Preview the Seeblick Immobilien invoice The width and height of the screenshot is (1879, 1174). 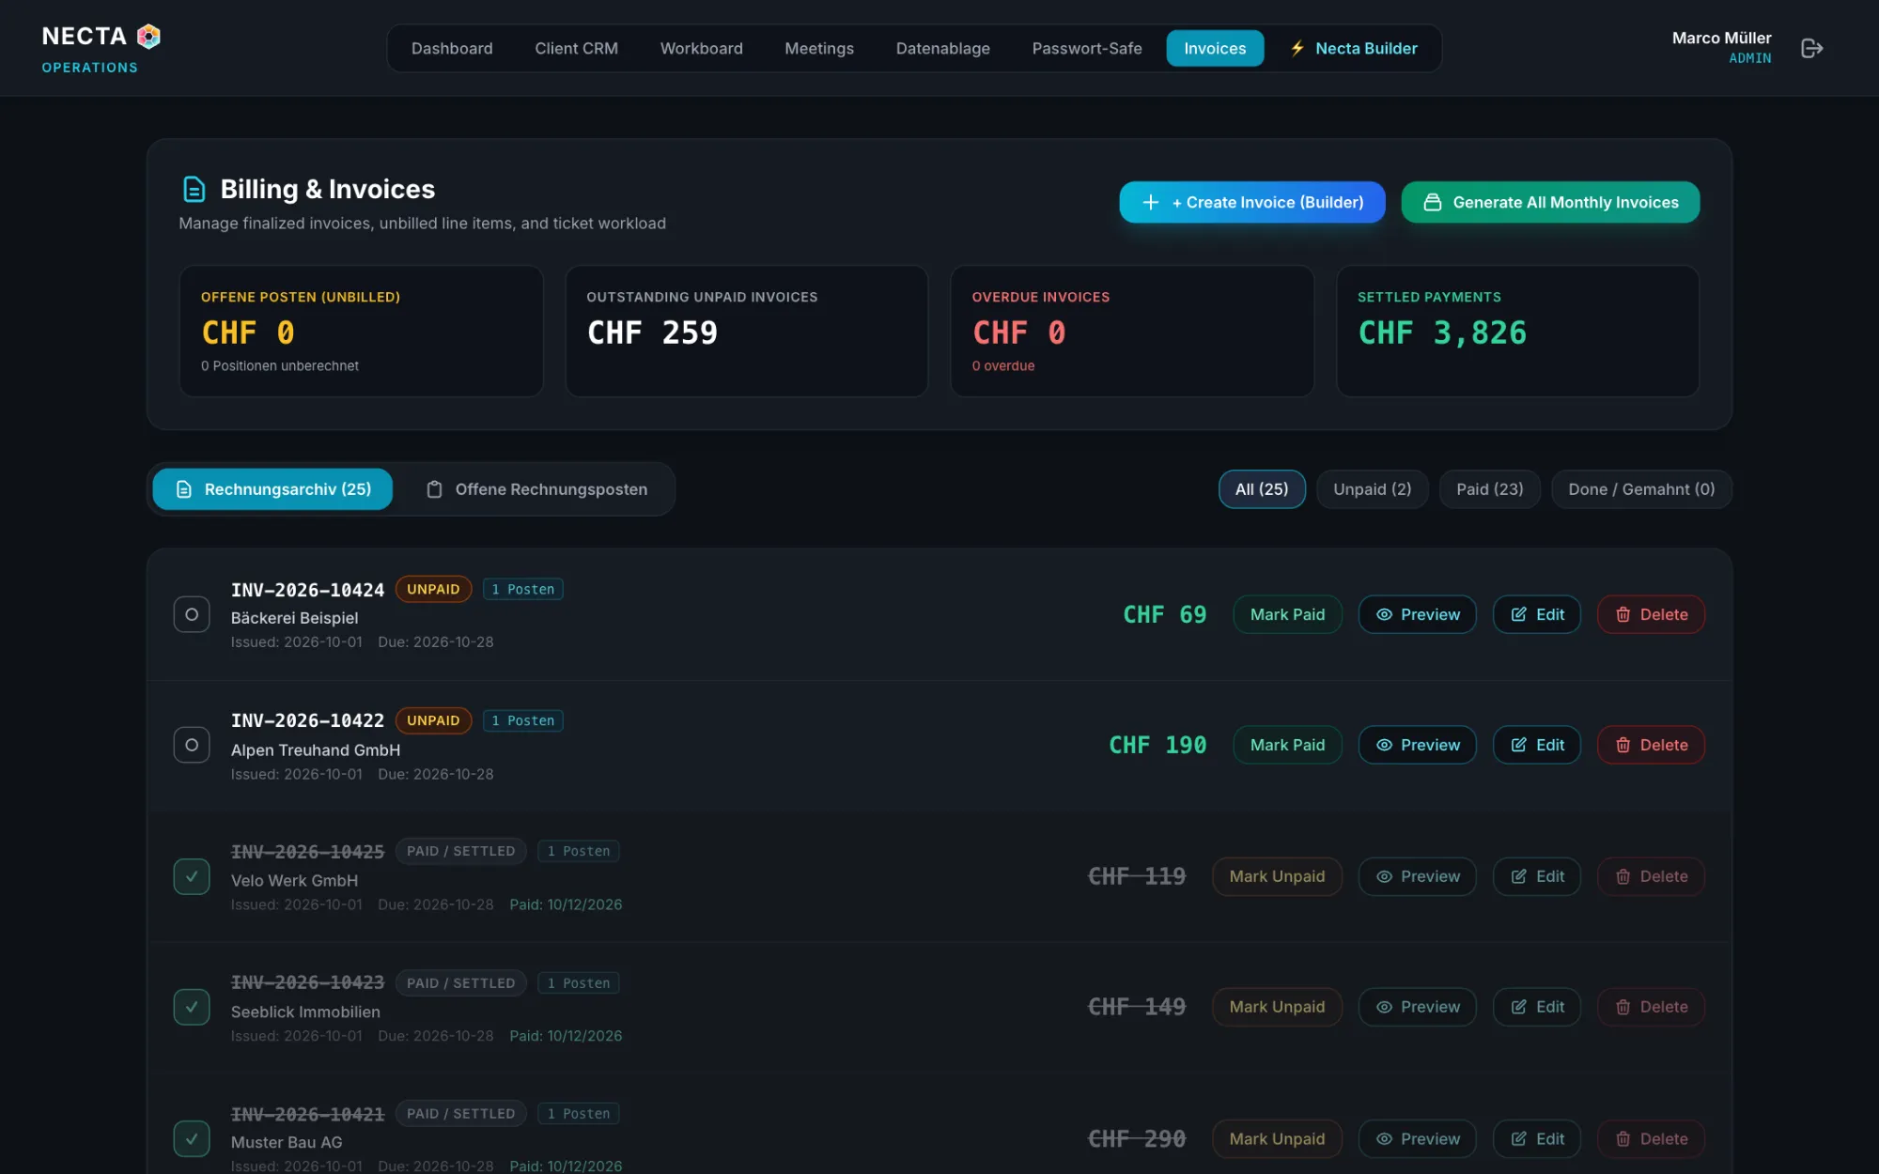click(x=1417, y=1007)
